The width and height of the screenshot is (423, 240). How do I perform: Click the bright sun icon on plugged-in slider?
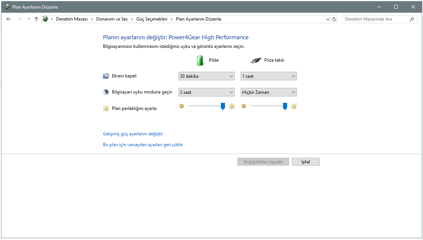(294, 107)
